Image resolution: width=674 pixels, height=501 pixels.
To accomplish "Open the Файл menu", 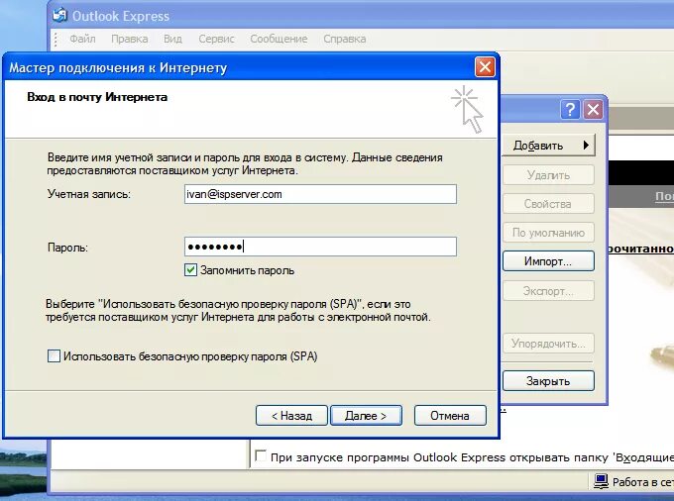I will 82,39.
